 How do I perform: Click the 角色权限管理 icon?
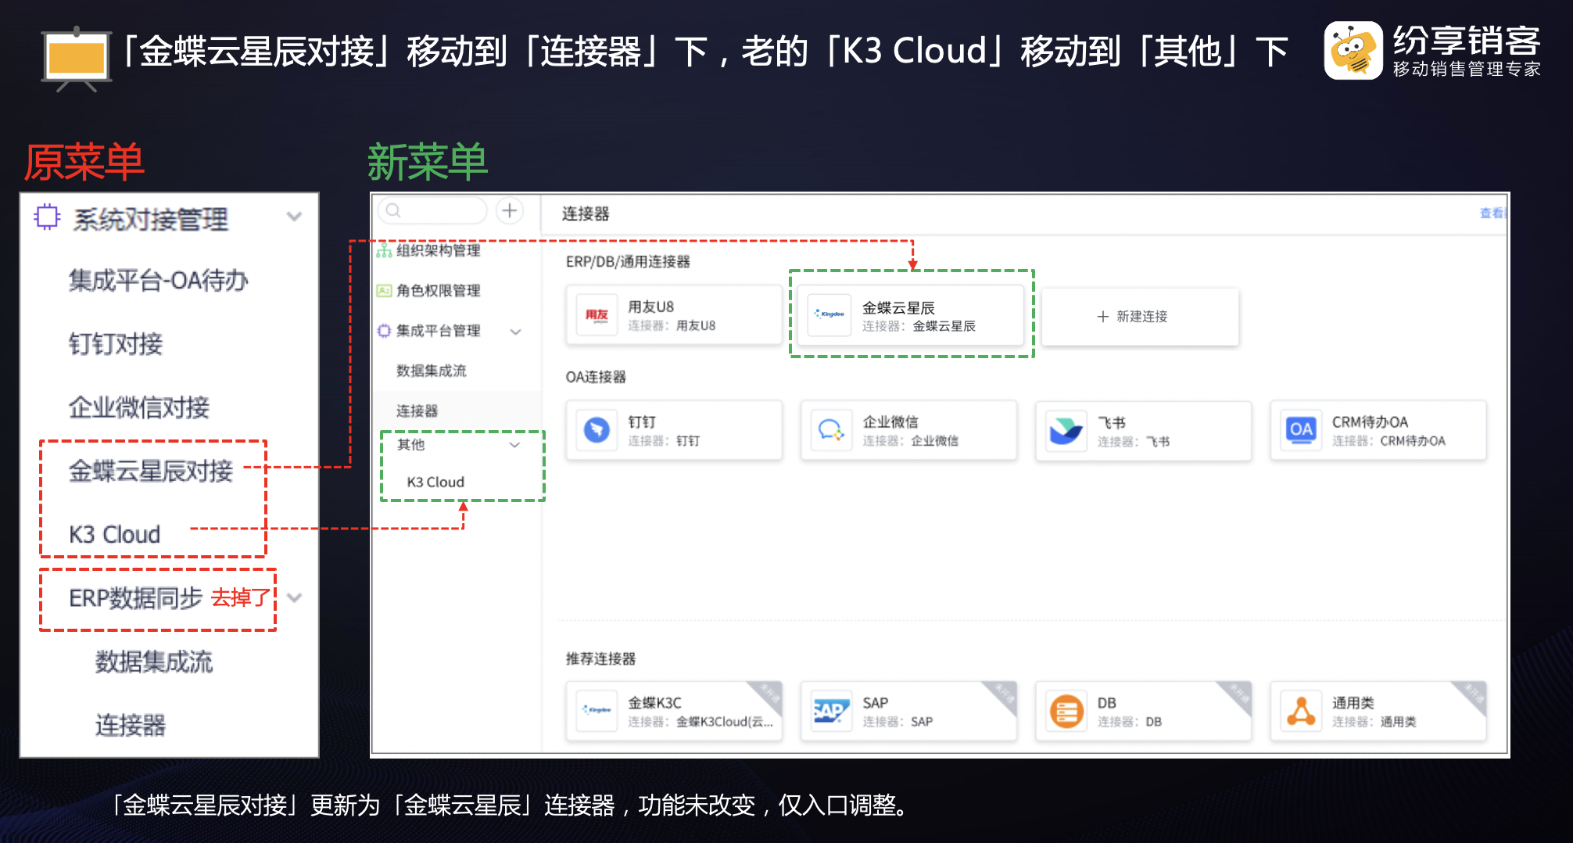pyautogui.click(x=384, y=291)
